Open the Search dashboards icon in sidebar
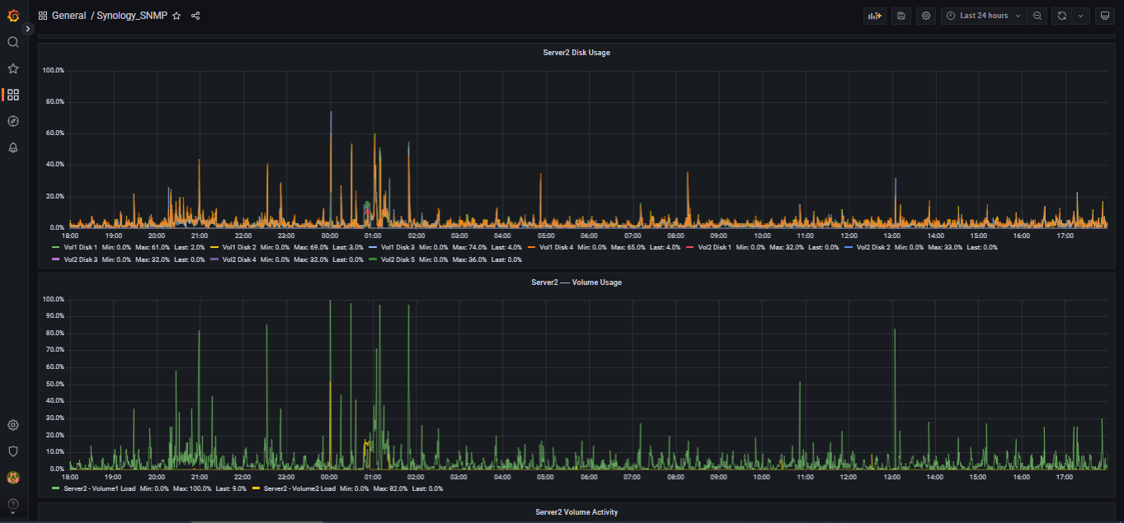 (x=13, y=42)
